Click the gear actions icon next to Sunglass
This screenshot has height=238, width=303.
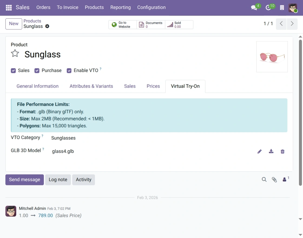pyautogui.click(x=47, y=26)
